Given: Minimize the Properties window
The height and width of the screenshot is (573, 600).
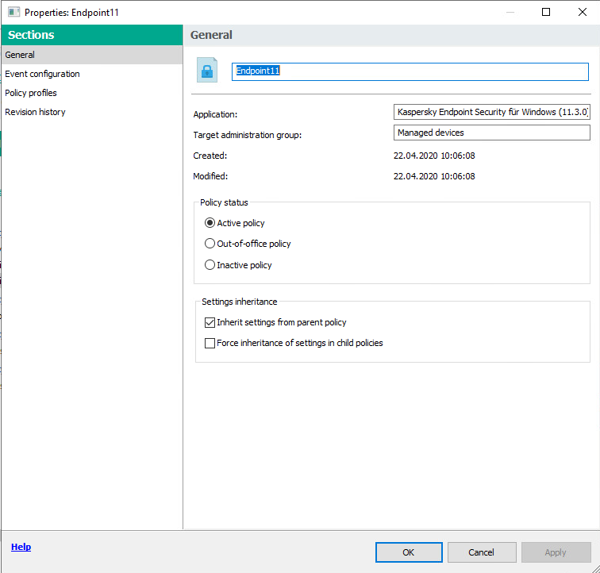Looking at the screenshot, I should [510, 12].
